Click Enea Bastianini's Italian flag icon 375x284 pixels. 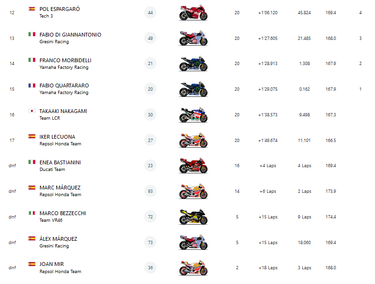click(x=32, y=162)
